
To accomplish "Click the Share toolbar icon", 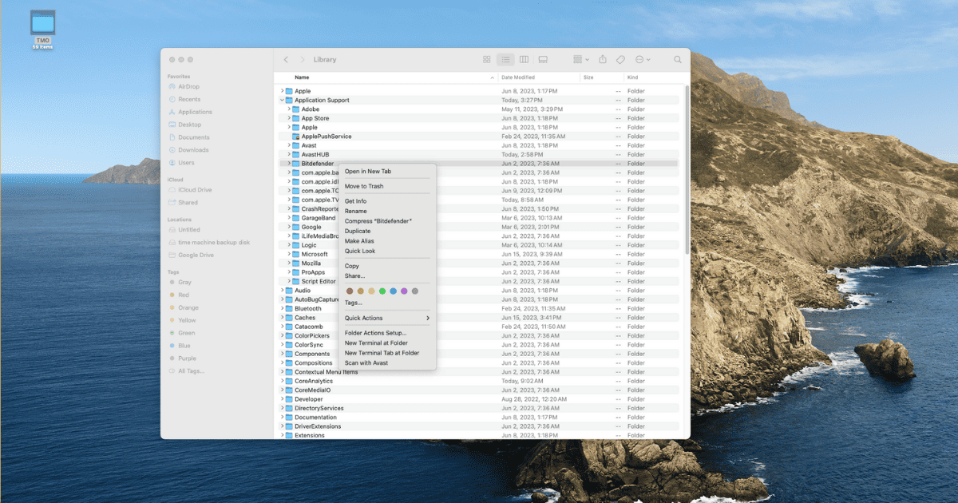I will (603, 60).
